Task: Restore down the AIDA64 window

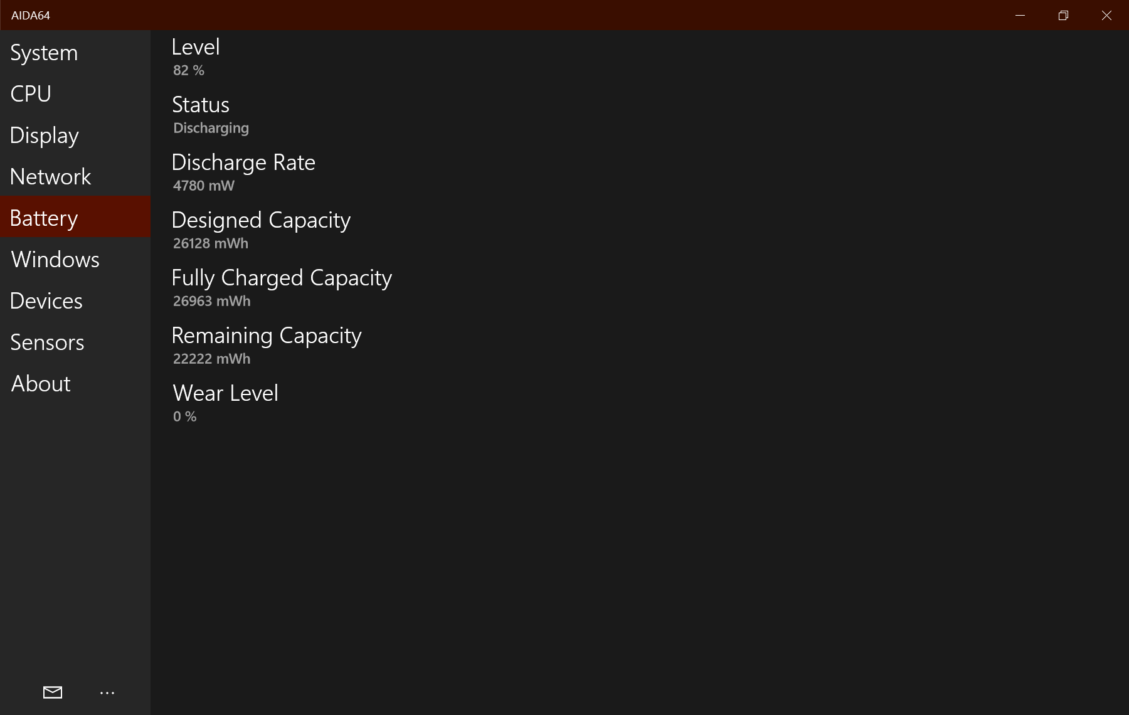Action: 1063,15
